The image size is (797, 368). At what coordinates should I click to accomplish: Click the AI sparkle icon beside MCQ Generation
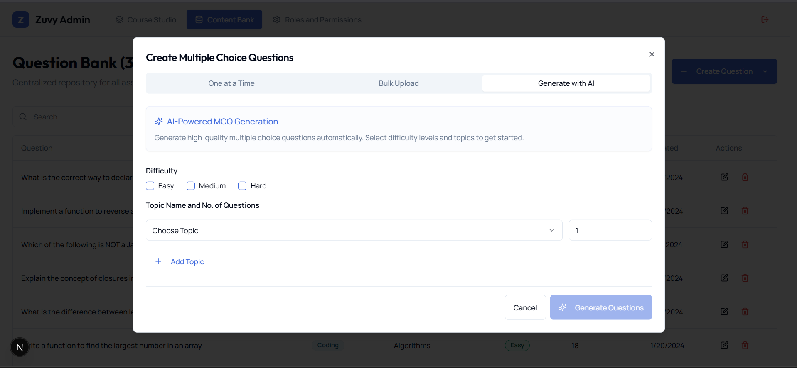tap(159, 122)
